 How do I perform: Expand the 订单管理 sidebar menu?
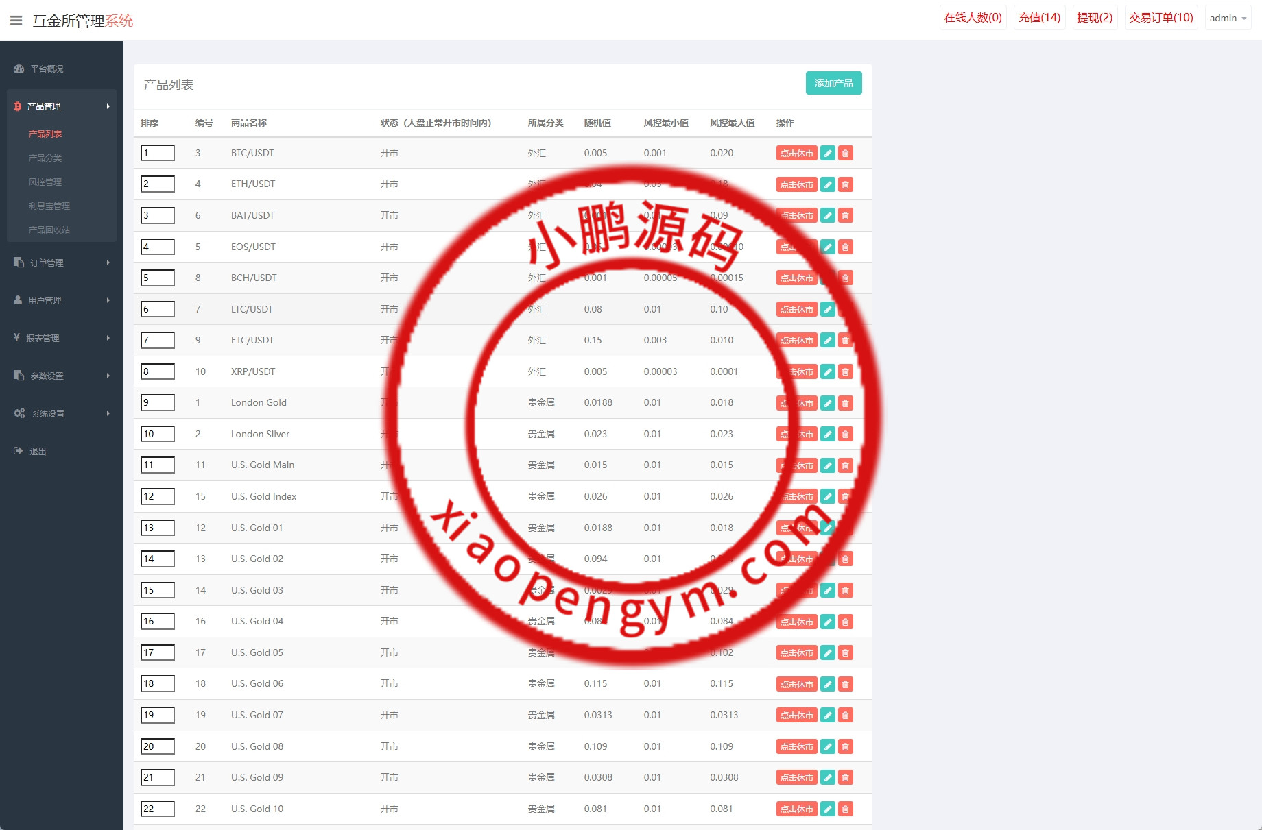tap(62, 263)
